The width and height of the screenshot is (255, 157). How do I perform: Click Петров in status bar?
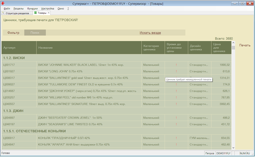click(210, 153)
